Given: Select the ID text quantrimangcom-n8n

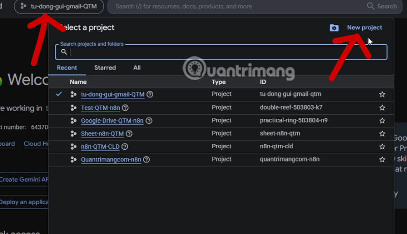Looking at the screenshot, I should click(x=289, y=159).
